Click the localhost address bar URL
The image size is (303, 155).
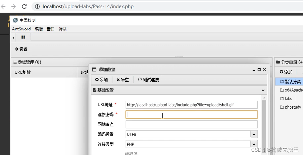click(x=88, y=7)
